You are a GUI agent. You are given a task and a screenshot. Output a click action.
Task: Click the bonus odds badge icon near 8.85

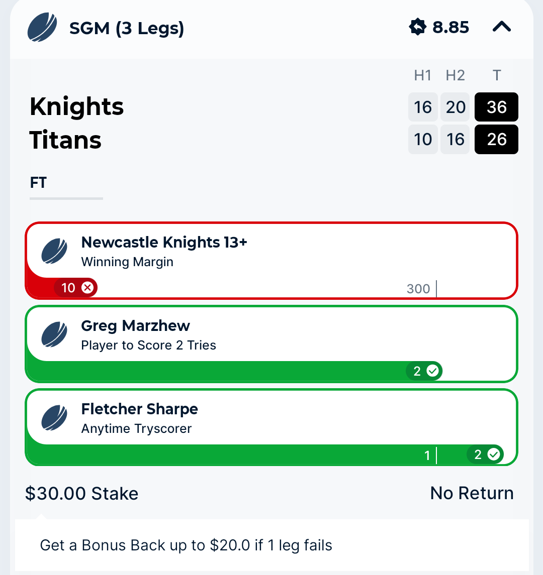pos(418,27)
